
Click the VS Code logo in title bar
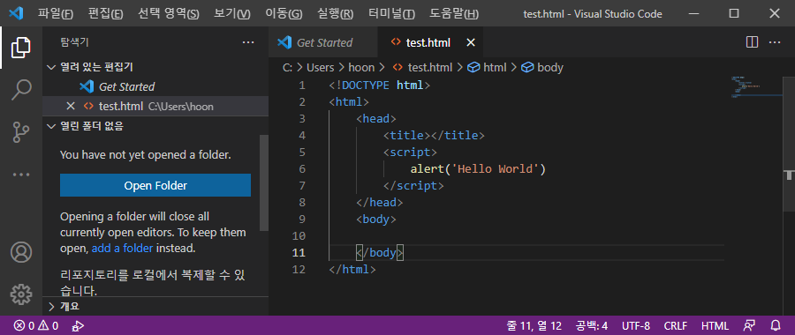tap(17, 13)
